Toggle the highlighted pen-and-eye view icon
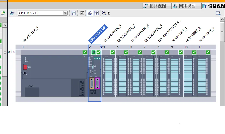The image size is (225, 134). click(90, 13)
